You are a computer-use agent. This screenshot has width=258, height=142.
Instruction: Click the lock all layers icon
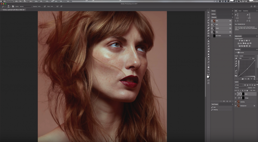point(247,90)
